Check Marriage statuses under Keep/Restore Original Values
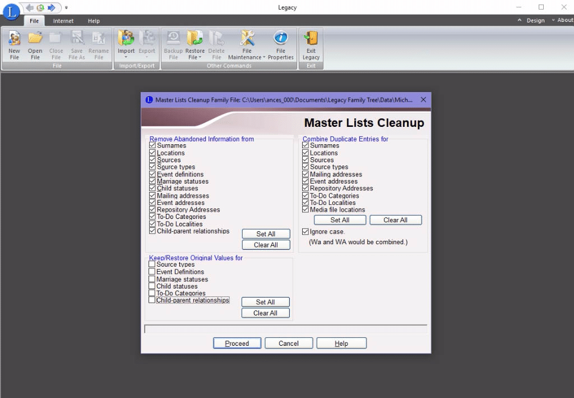This screenshot has height=398, width=574. pos(152,279)
